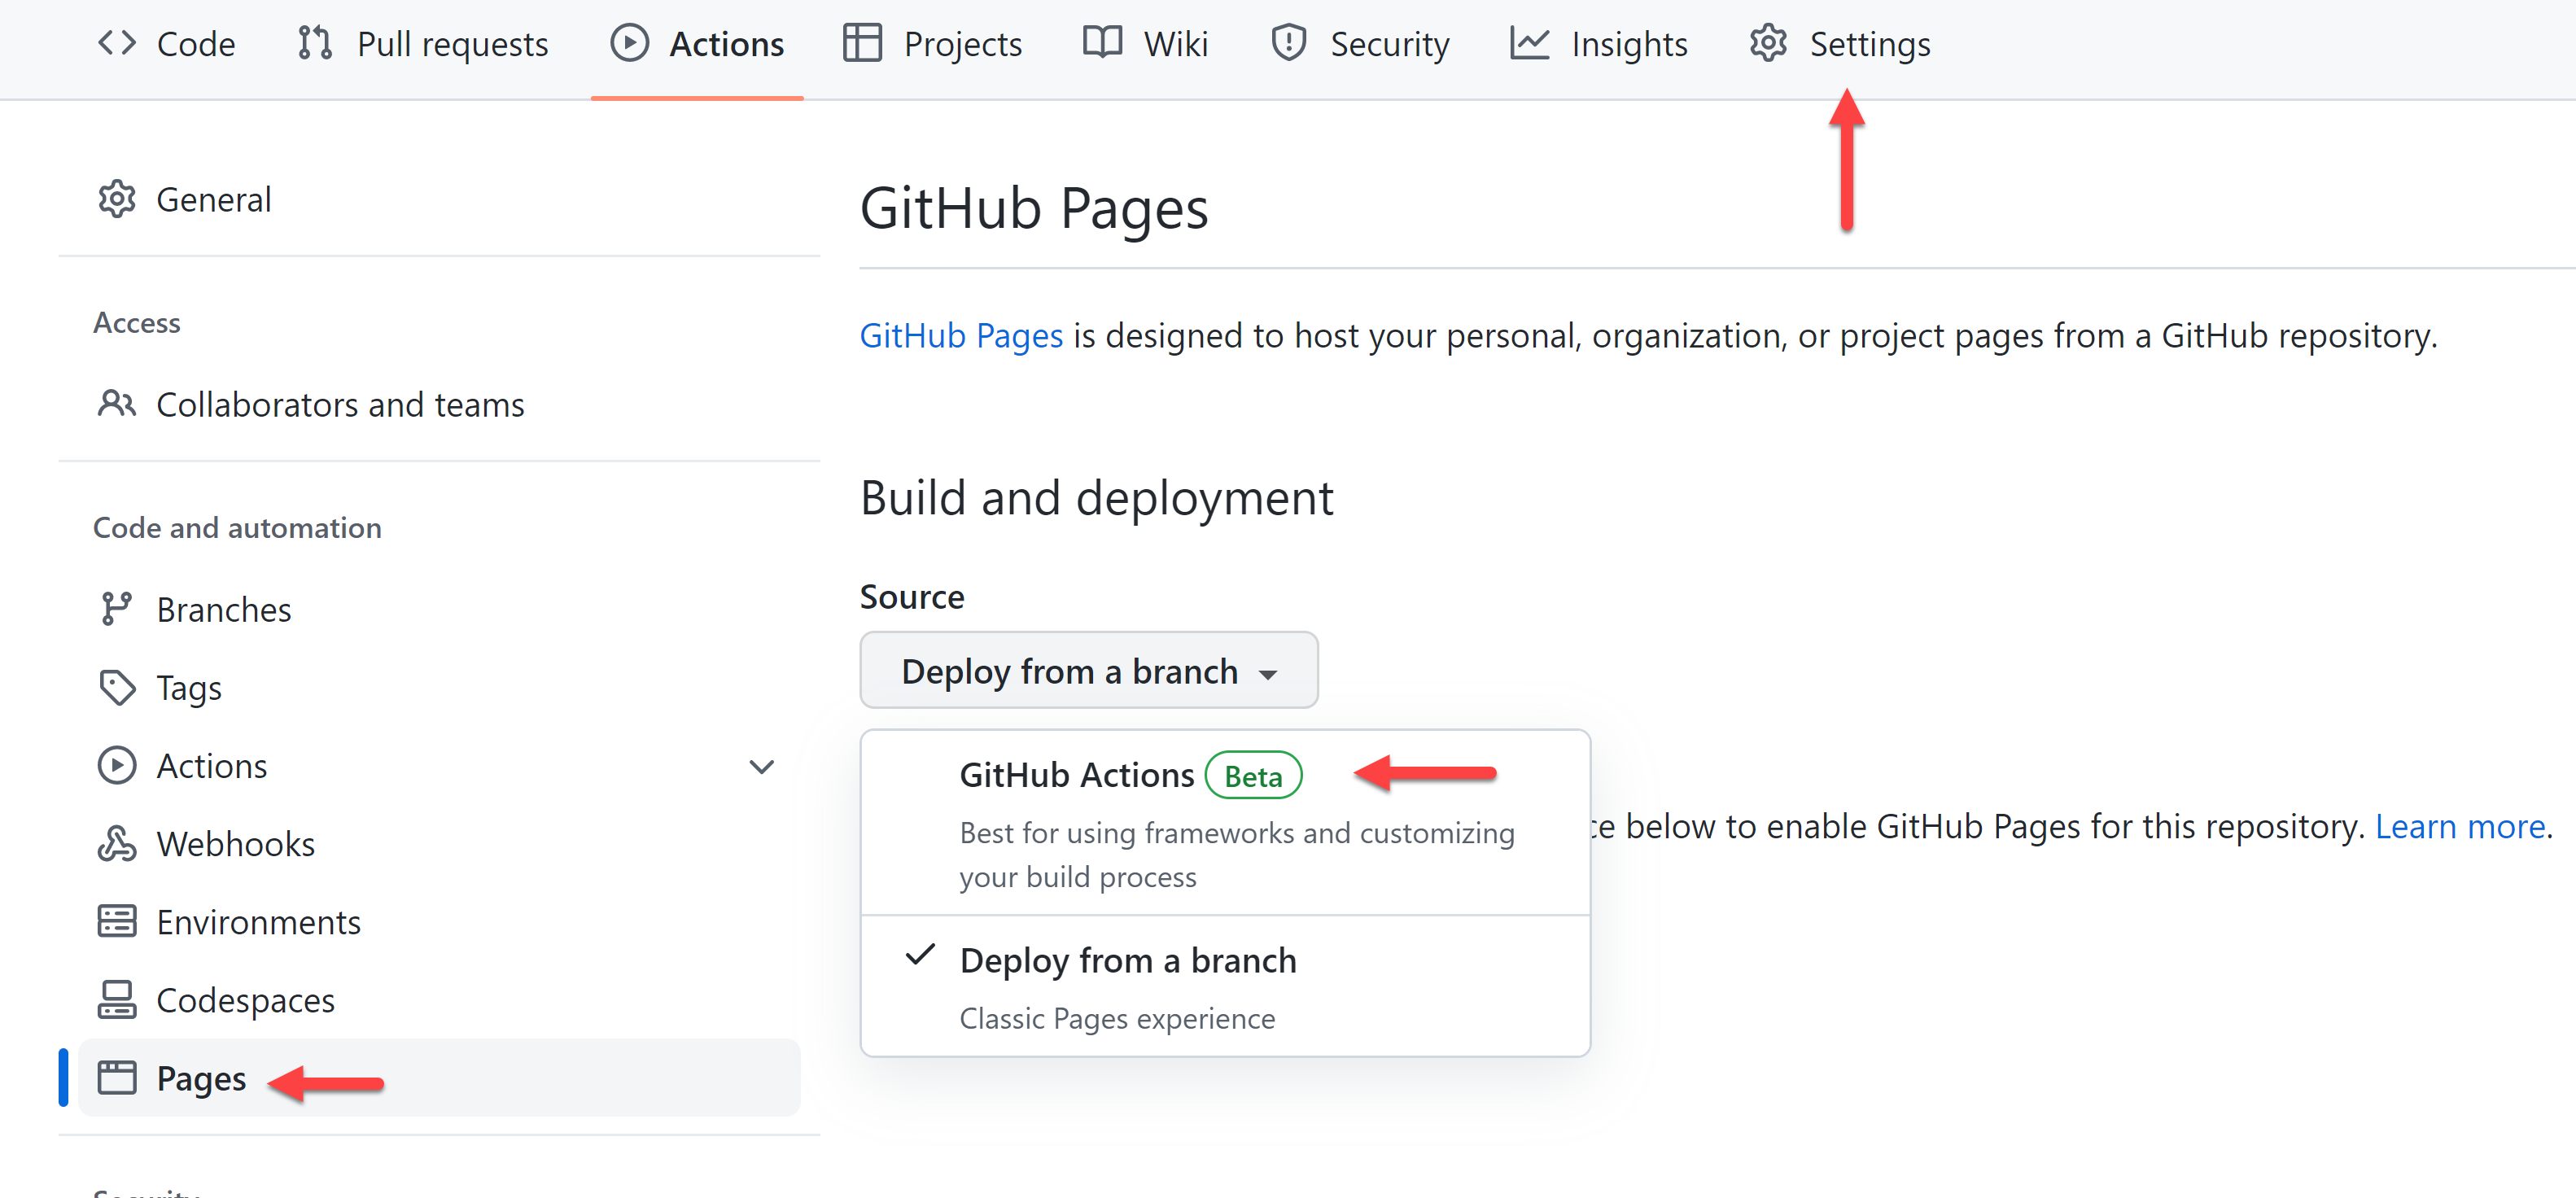Select Deploy from a branch option

1131,958
